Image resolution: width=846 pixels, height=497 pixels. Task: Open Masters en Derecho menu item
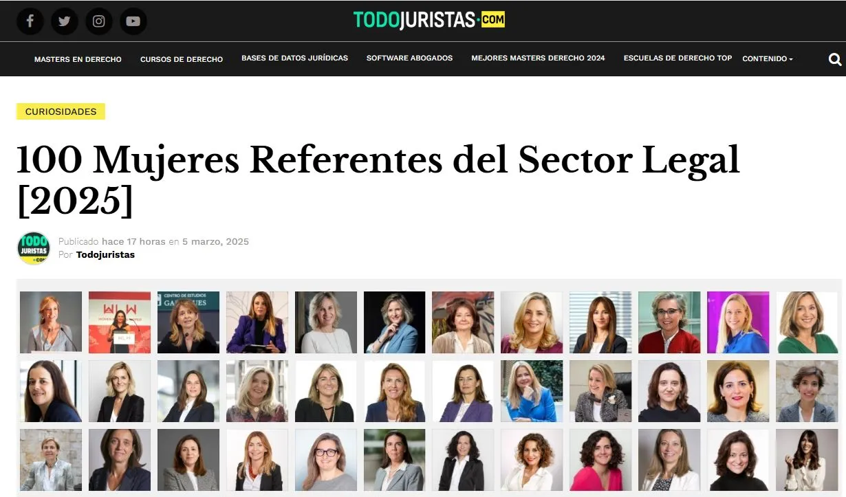pos(78,59)
